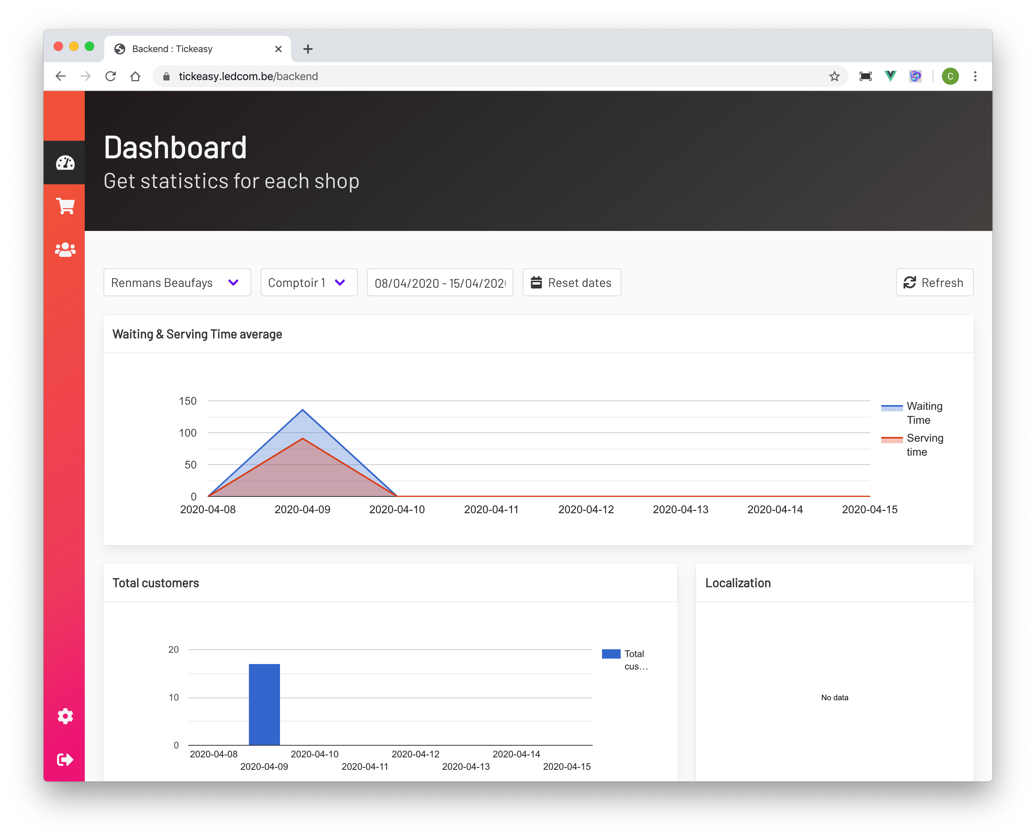Image resolution: width=1036 pixels, height=839 pixels.
Task: Open the dashboard gauge sidebar icon
Action: [65, 163]
